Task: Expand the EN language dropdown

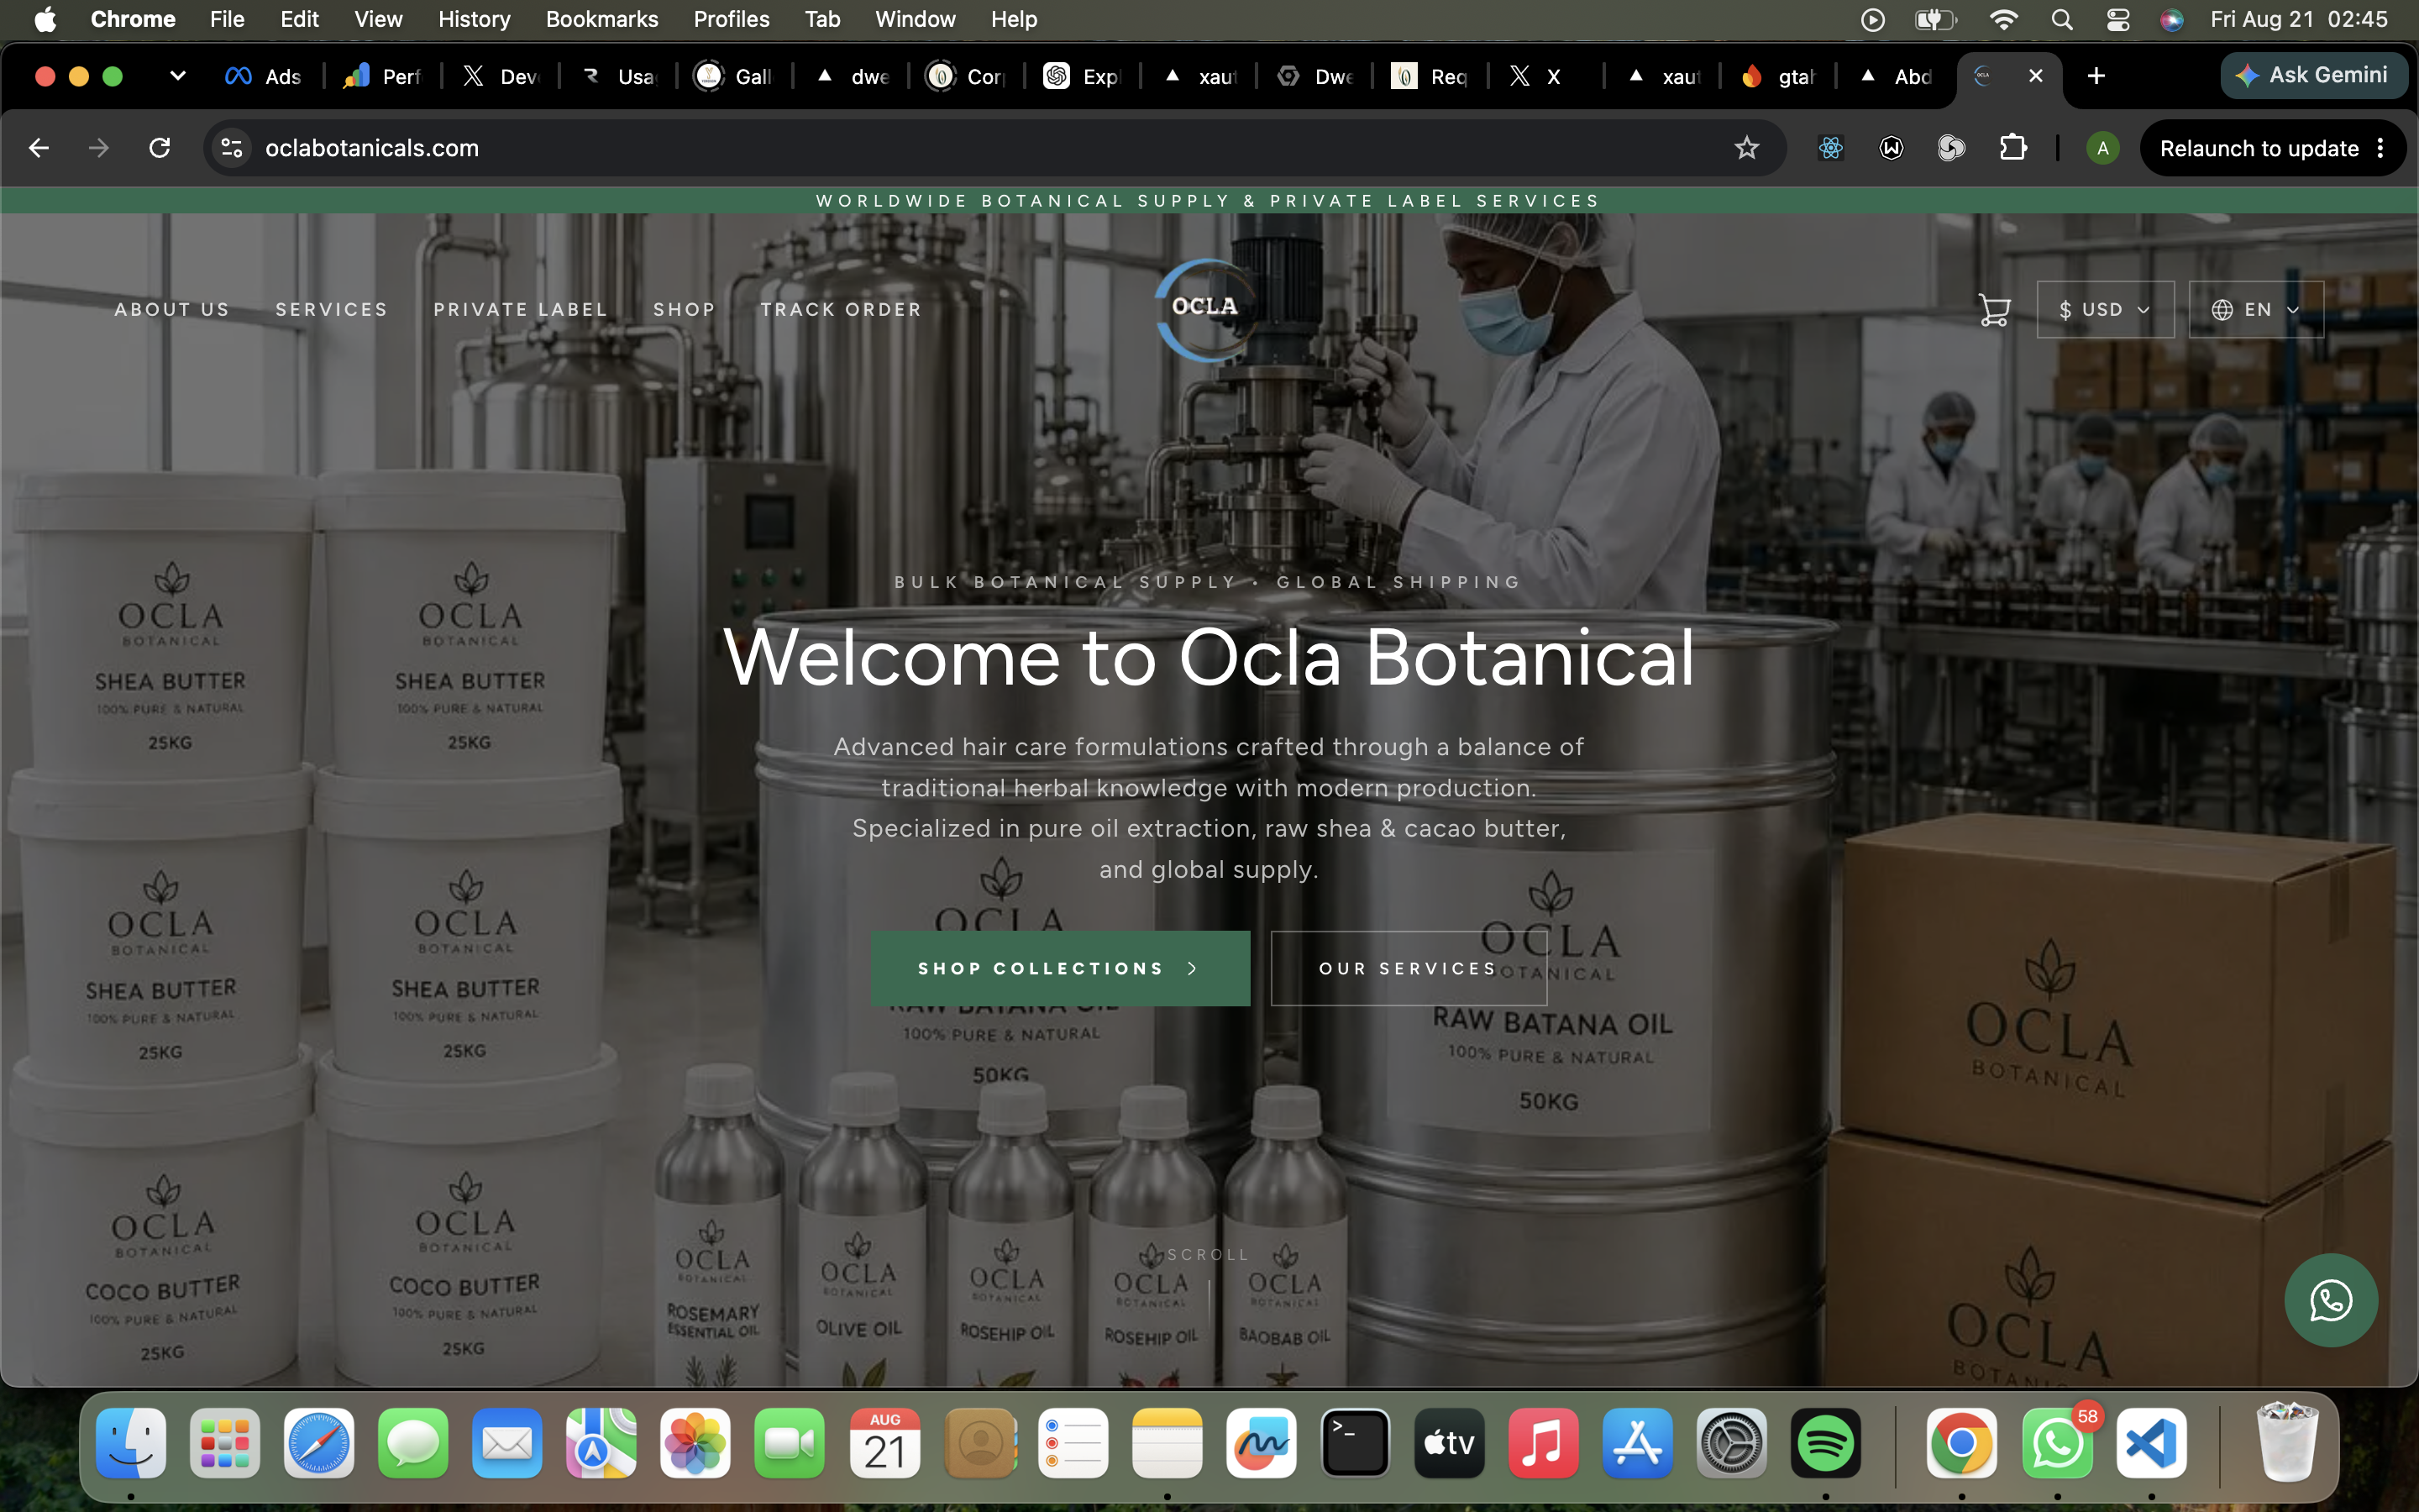Action: (x=2256, y=310)
